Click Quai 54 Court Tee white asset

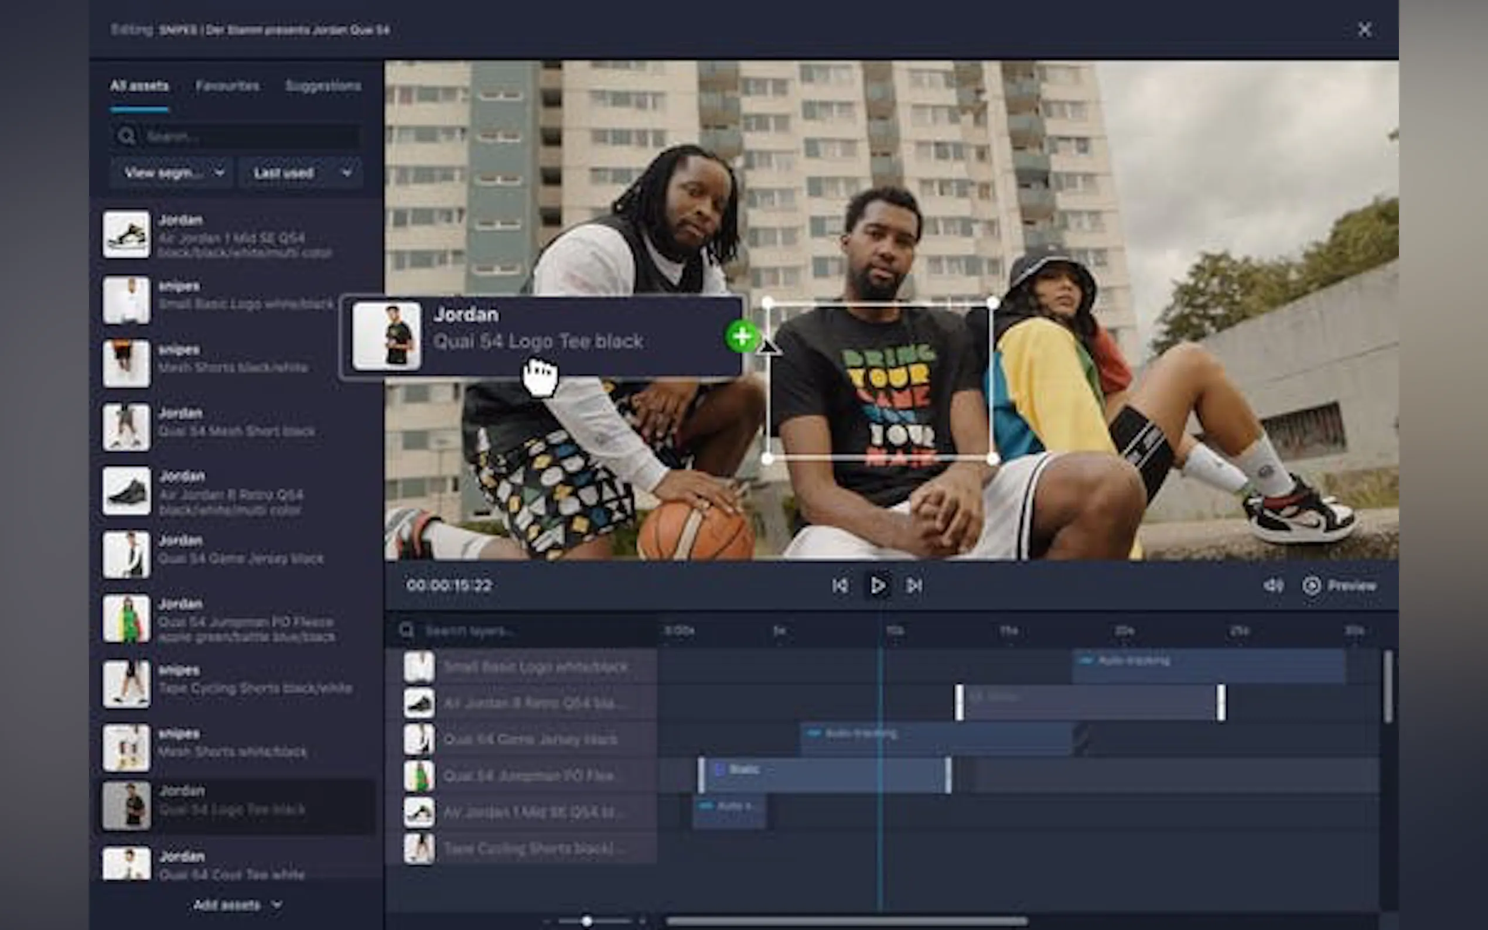click(236, 864)
